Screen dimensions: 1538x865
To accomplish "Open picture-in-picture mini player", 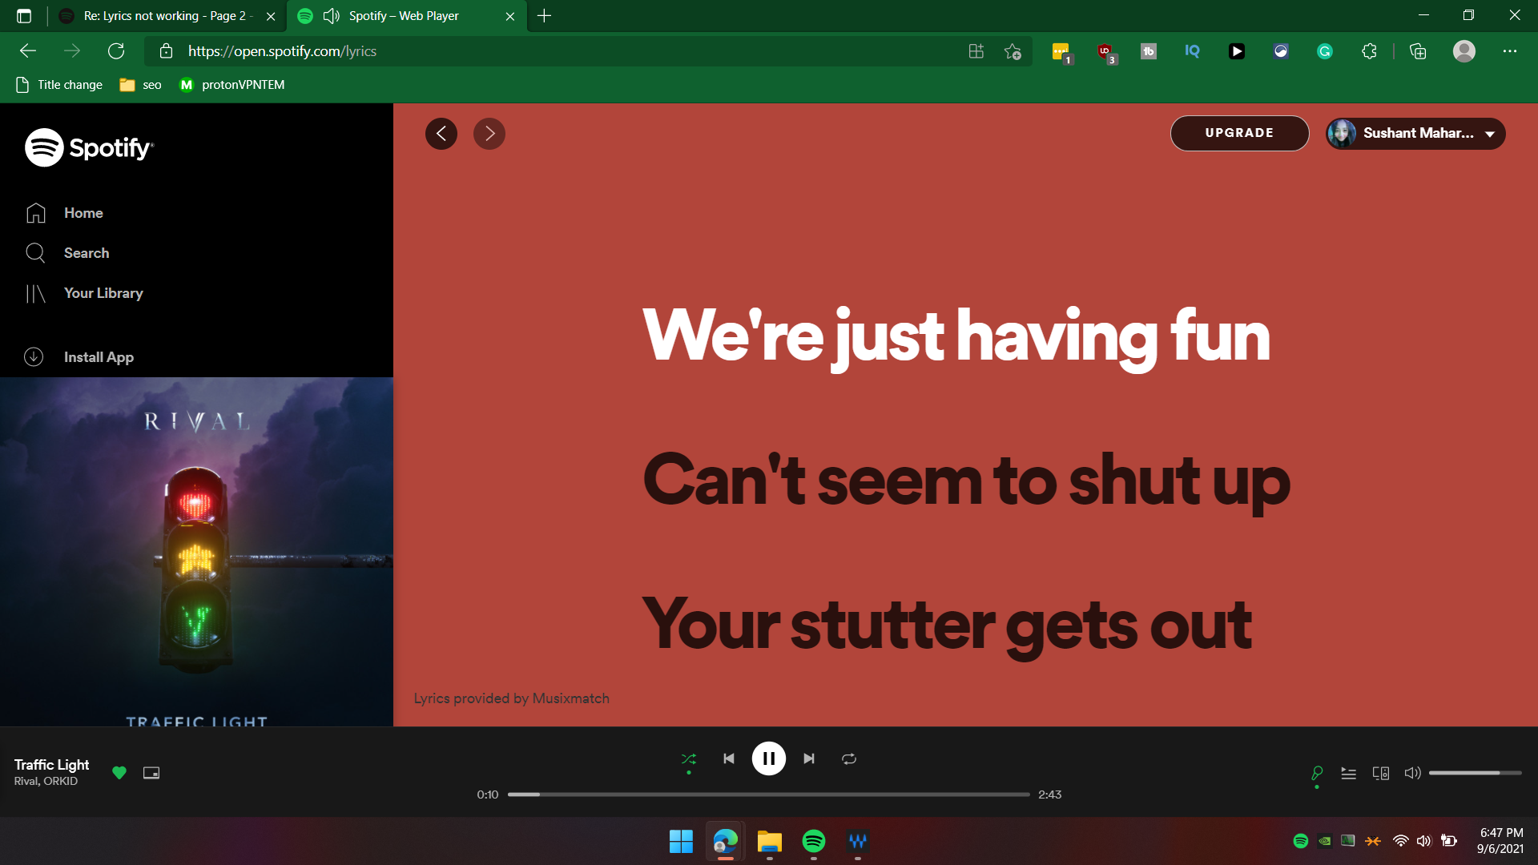I will pyautogui.click(x=151, y=773).
